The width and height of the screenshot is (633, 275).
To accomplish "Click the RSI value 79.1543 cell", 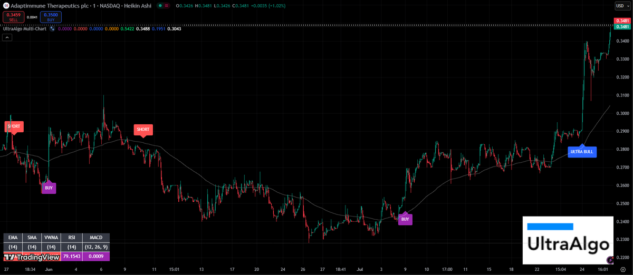I will pos(72,256).
